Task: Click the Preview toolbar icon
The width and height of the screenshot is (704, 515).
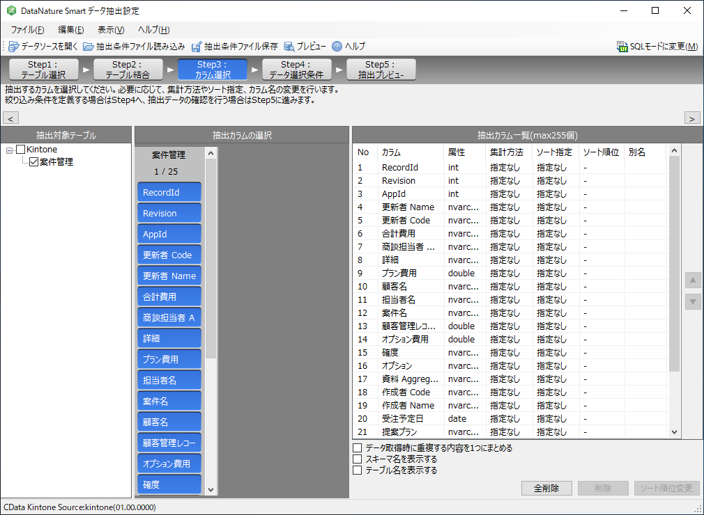Action: 289,46
